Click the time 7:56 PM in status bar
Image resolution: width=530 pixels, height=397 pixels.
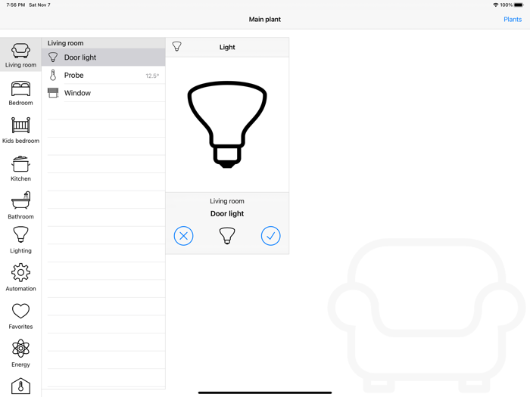(16, 5)
